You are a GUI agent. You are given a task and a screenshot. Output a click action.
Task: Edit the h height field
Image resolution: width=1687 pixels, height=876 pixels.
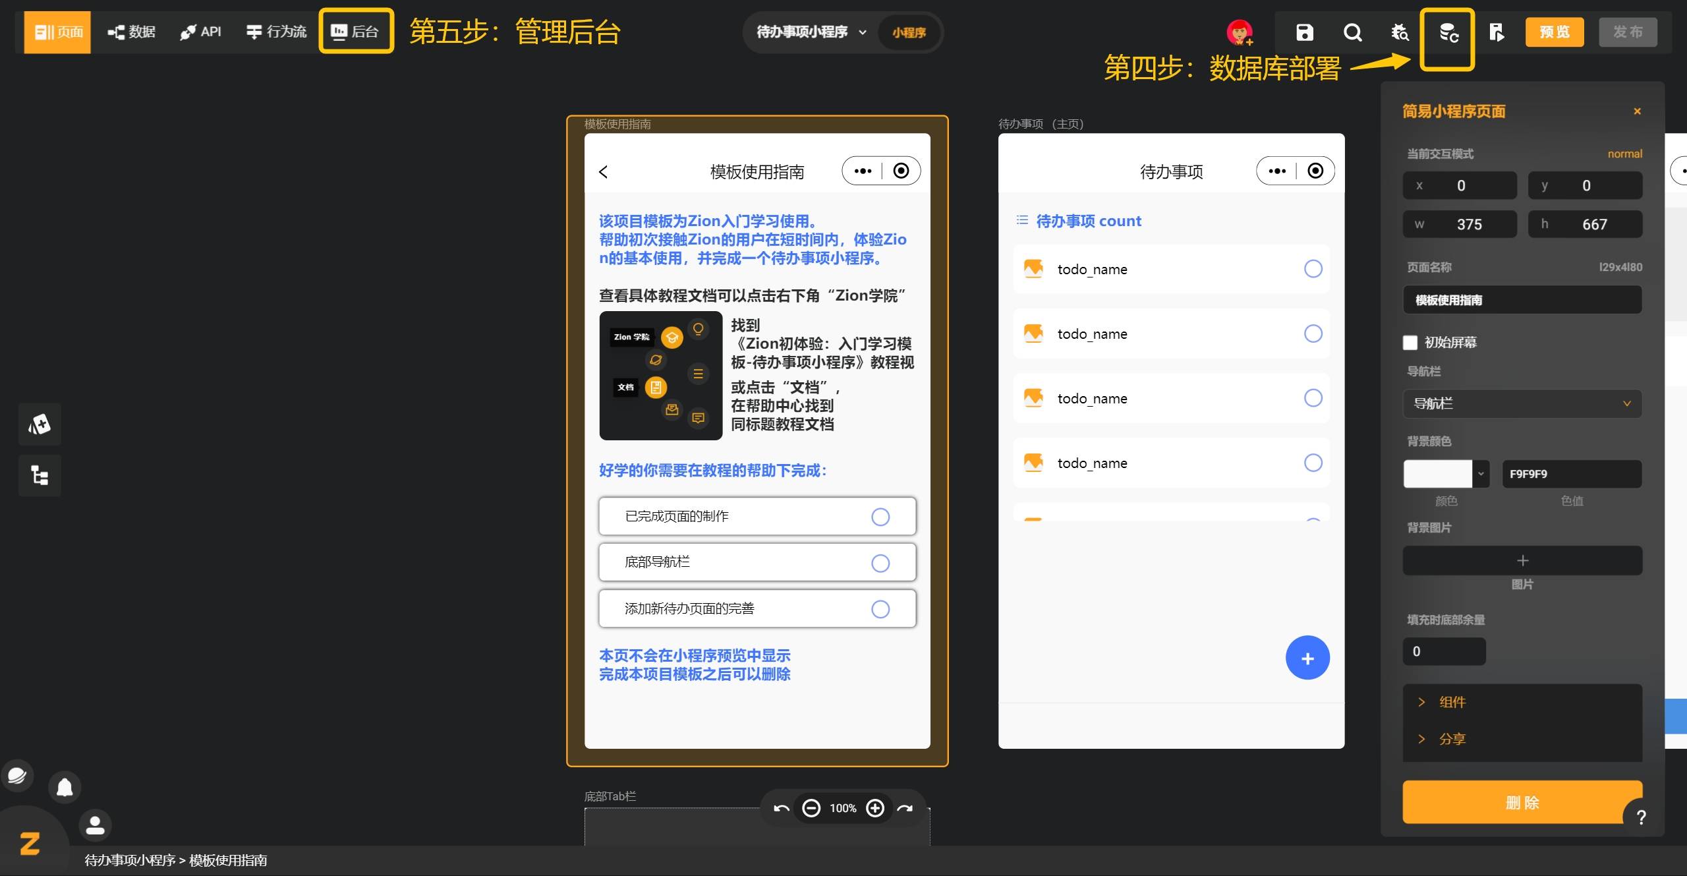coord(1585,224)
